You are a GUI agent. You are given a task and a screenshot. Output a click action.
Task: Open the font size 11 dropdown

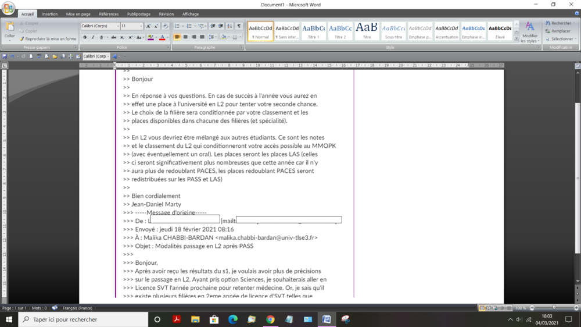(x=141, y=26)
